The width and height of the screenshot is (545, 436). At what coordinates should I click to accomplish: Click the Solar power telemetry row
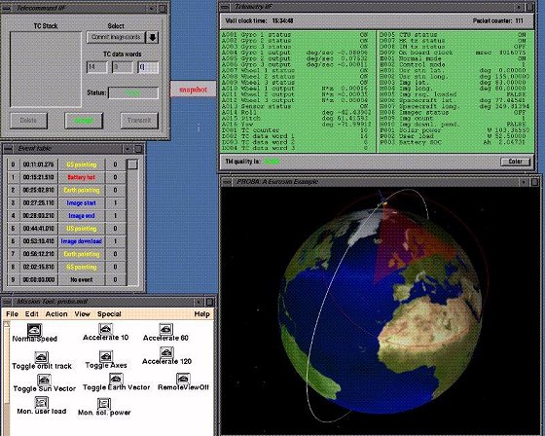(x=454, y=130)
